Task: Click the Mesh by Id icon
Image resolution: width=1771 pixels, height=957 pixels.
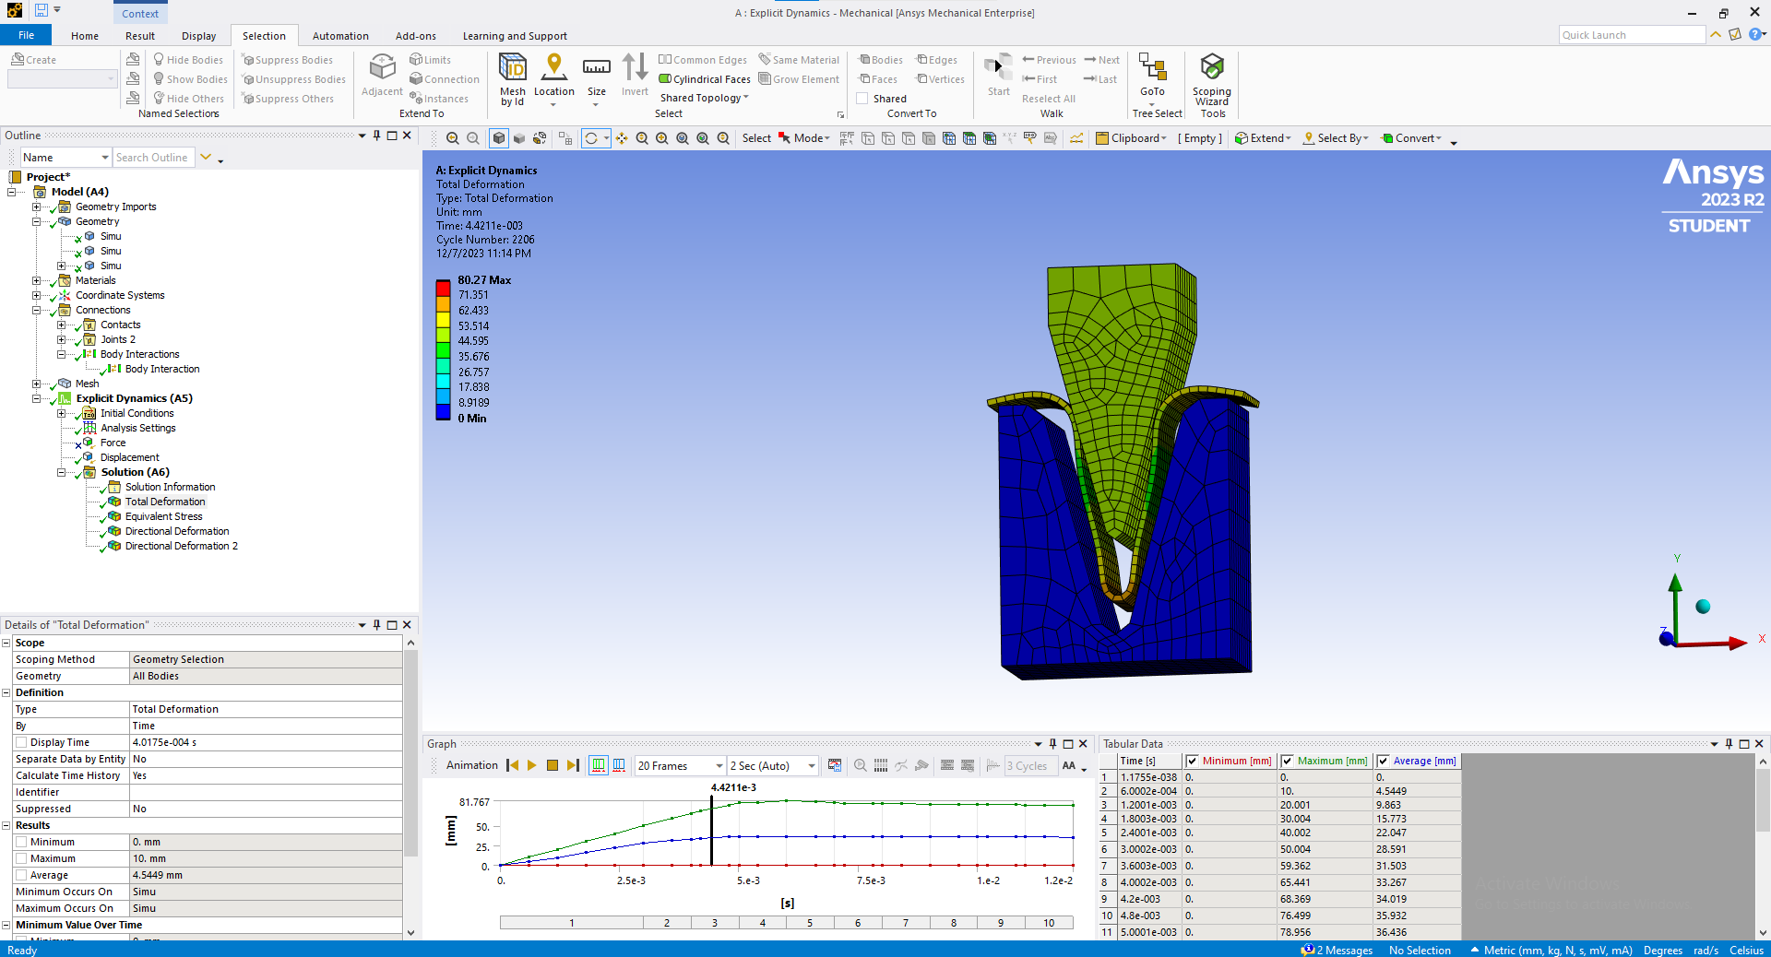Action: pyautogui.click(x=513, y=79)
